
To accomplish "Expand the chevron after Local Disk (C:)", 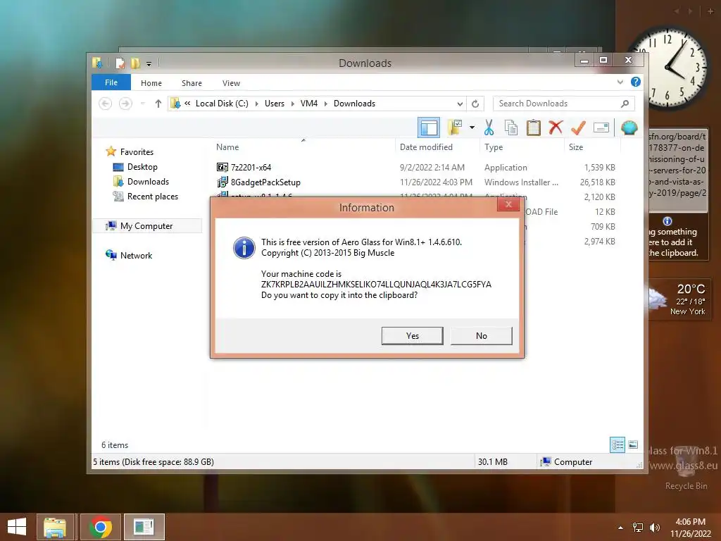I will click(x=256, y=104).
